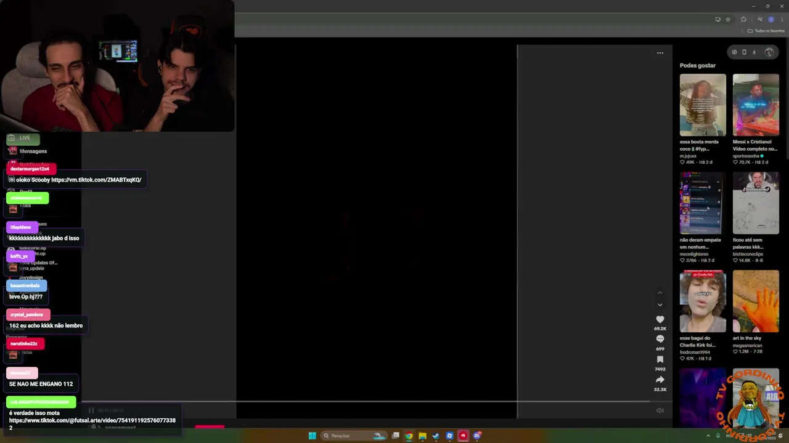
Task: Open Task View in the taskbar
Action: (x=396, y=436)
